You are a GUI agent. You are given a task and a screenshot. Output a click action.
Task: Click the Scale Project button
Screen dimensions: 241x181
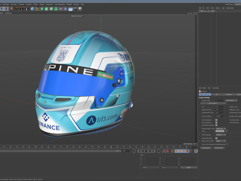[x=213, y=104]
